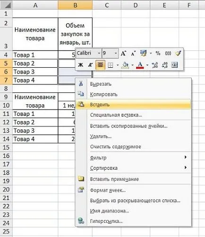Choose Очистить содержимое

[133, 146]
